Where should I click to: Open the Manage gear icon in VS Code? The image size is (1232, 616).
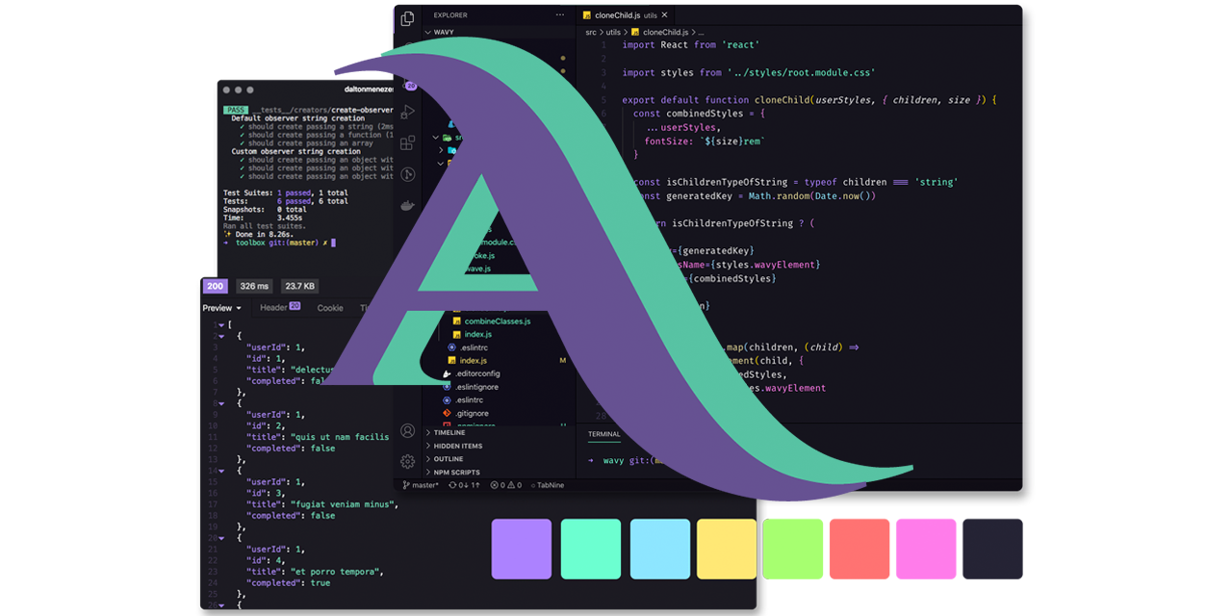pyautogui.click(x=408, y=461)
